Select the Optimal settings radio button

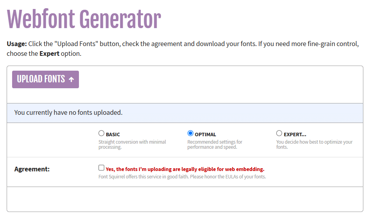[190, 134]
